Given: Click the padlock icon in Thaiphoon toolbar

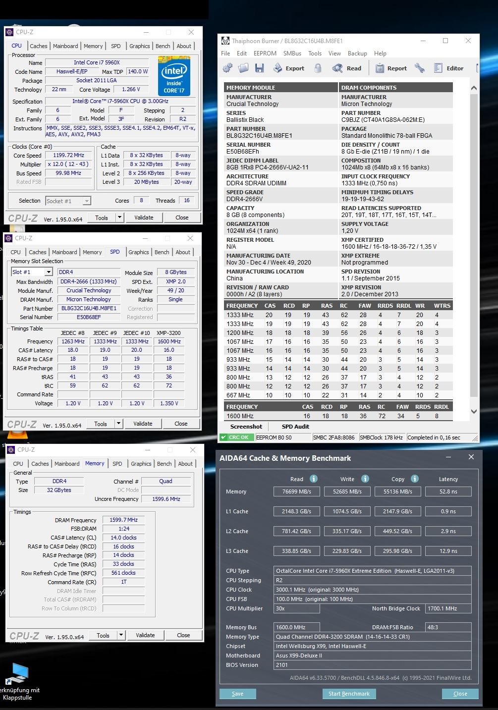Looking at the screenshot, I should (318, 68).
